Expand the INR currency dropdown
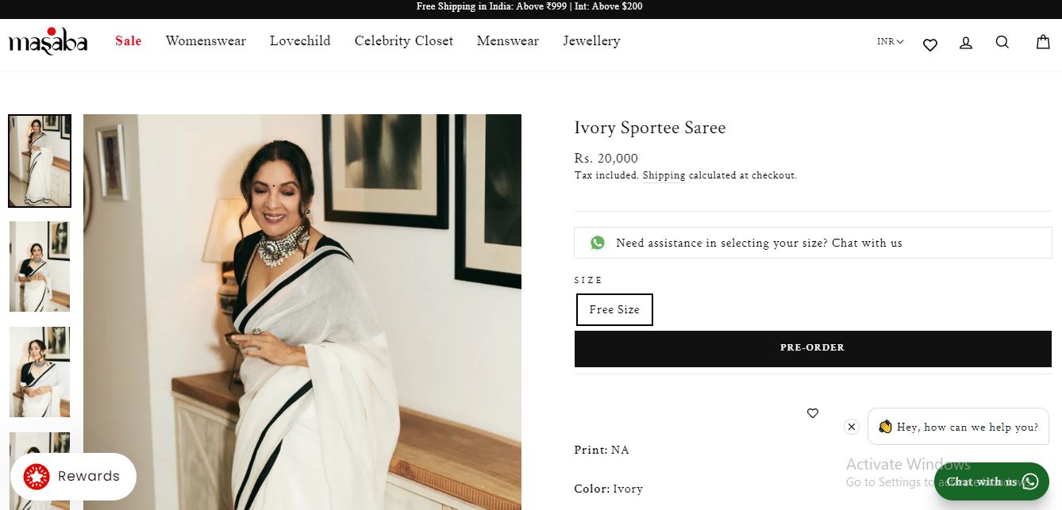The image size is (1062, 510). (x=890, y=42)
